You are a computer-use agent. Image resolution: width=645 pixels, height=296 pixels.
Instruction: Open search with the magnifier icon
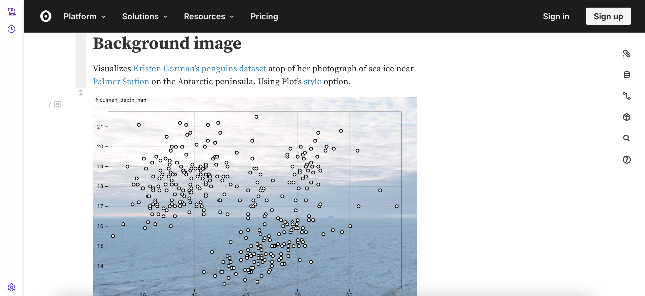tap(626, 138)
